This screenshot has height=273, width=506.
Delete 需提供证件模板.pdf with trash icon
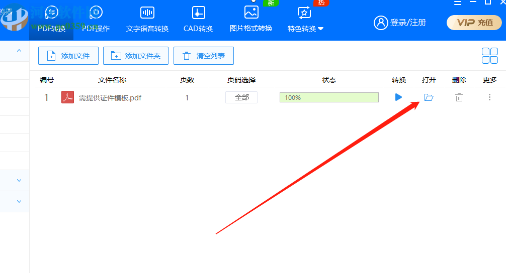tap(459, 97)
